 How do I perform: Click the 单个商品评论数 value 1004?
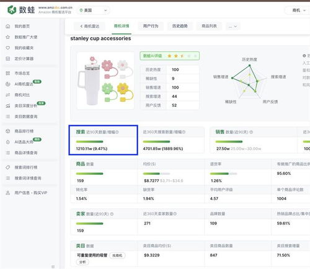[x=281, y=198]
